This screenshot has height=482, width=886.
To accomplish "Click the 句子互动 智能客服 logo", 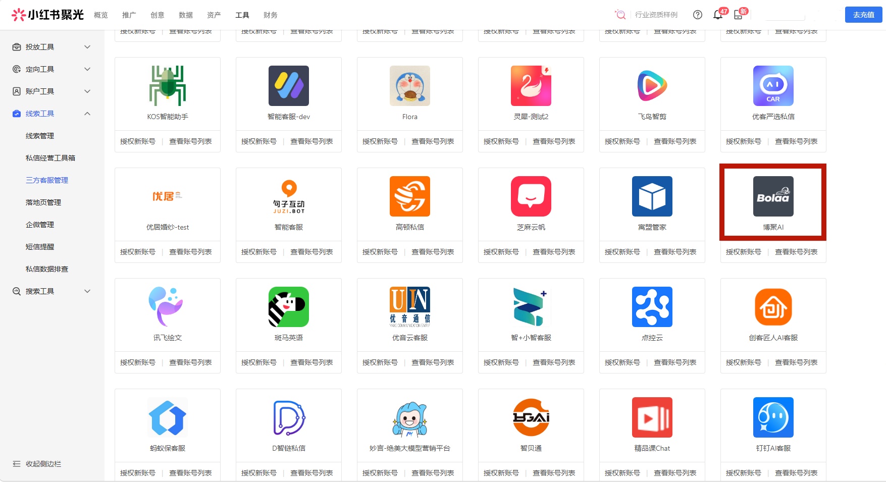I will [289, 196].
